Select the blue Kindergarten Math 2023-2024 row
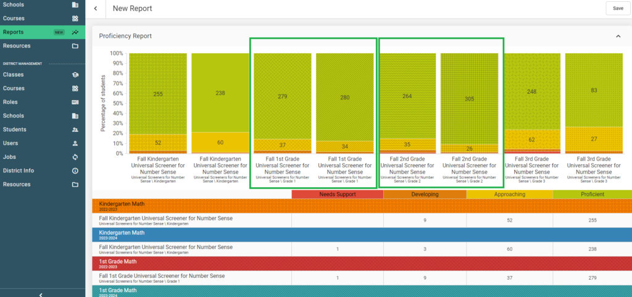 click(x=362, y=235)
